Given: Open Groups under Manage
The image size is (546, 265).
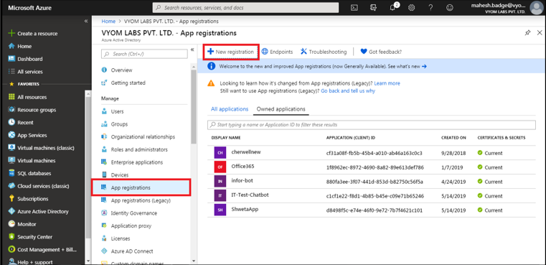Looking at the screenshot, I should (115, 124).
